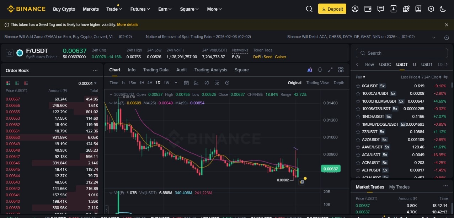454x218 pixels.
Task: Open the SynFutures Price link
Action: click(x=42, y=57)
